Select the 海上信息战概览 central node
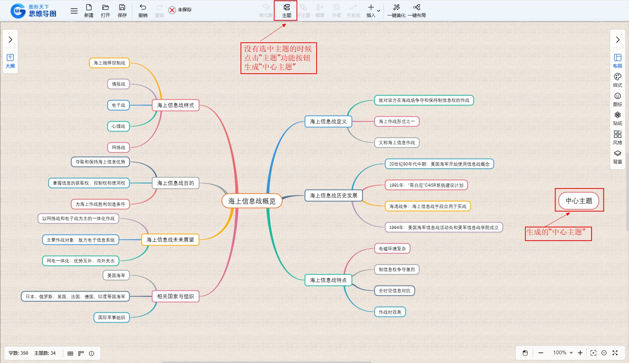Screen dimensions: 629x363 pos(252,201)
